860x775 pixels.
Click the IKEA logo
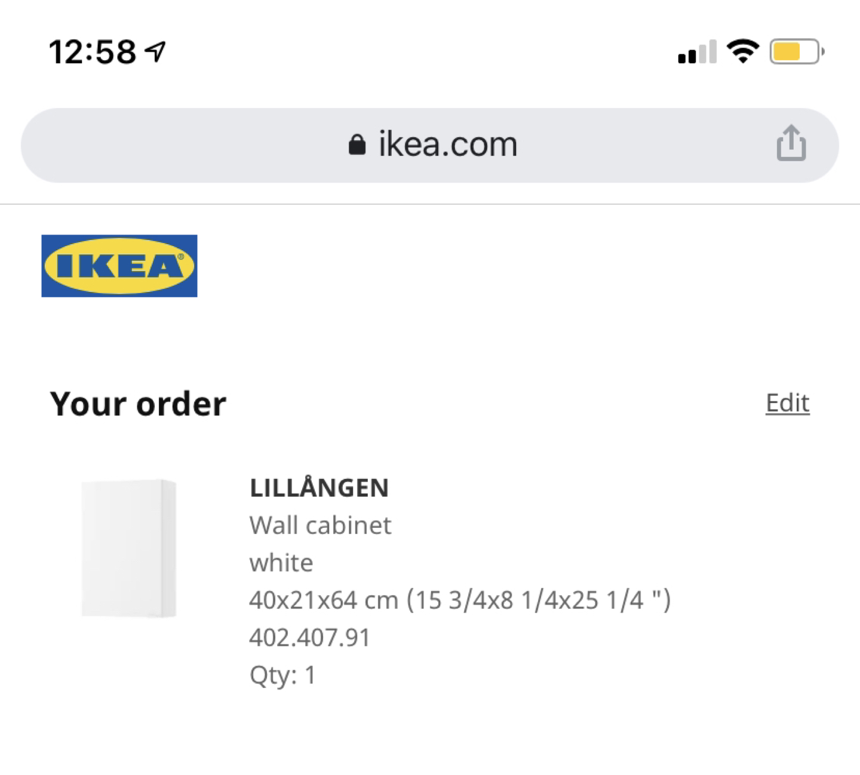(x=119, y=266)
